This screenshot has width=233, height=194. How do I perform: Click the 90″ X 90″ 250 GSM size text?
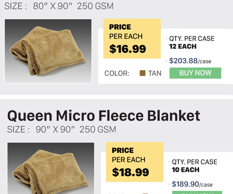tap(76, 130)
